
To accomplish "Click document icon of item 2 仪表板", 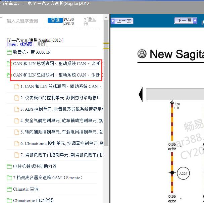I will [x=17, y=98].
